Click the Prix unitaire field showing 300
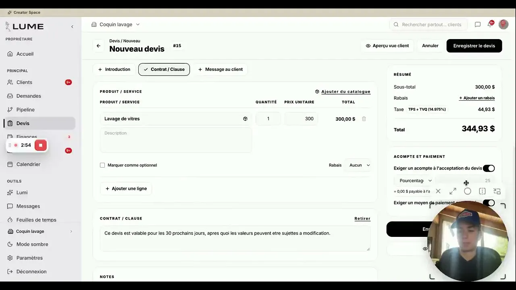Screen dimensions: 516x290 (301, 119)
